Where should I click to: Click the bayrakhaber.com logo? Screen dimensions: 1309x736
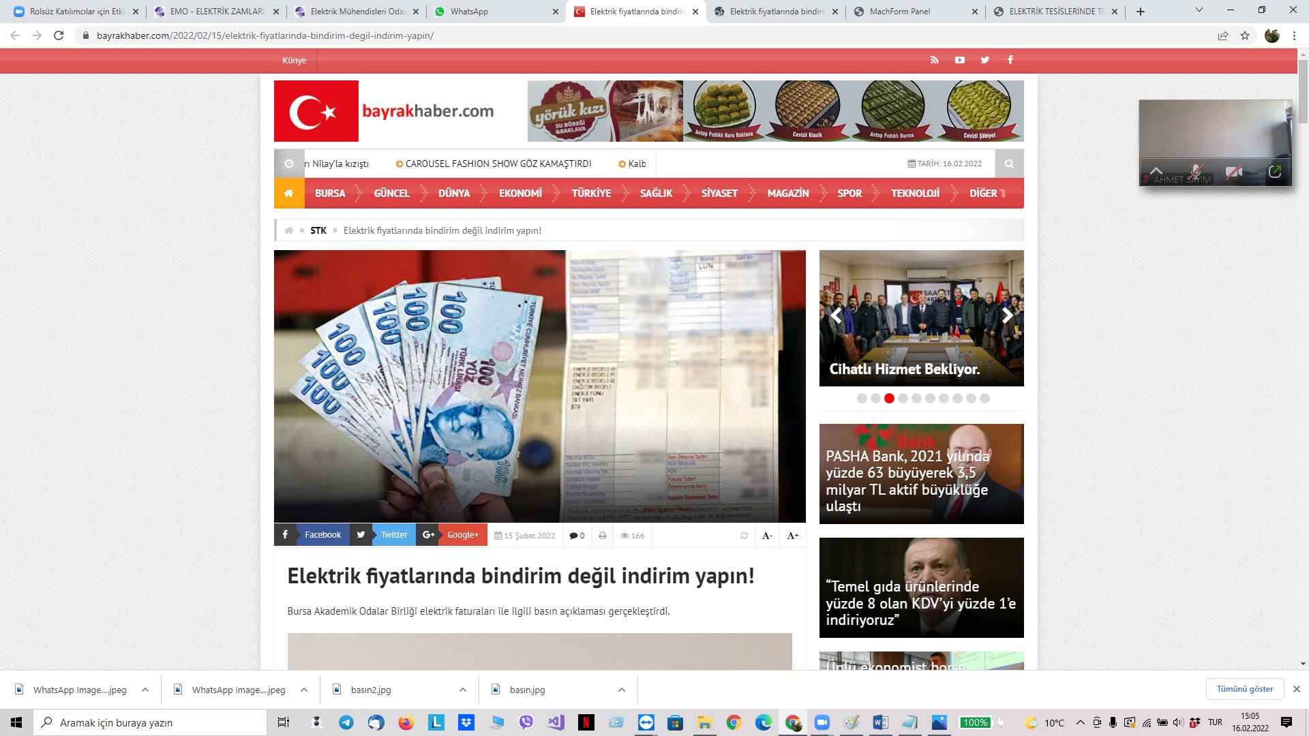[x=384, y=111]
